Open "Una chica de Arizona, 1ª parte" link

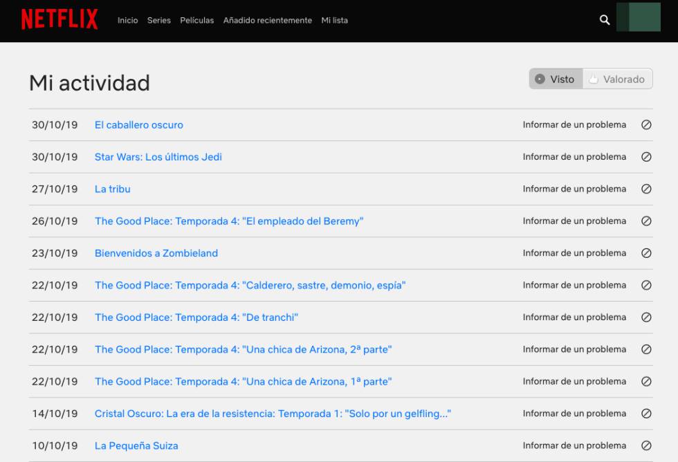(243, 382)
